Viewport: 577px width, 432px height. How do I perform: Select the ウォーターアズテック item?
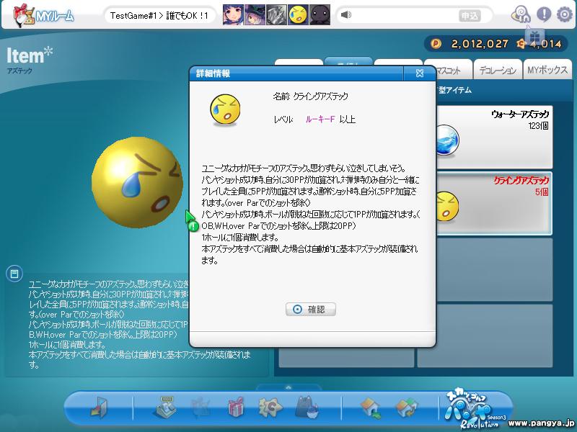(494, 137)
